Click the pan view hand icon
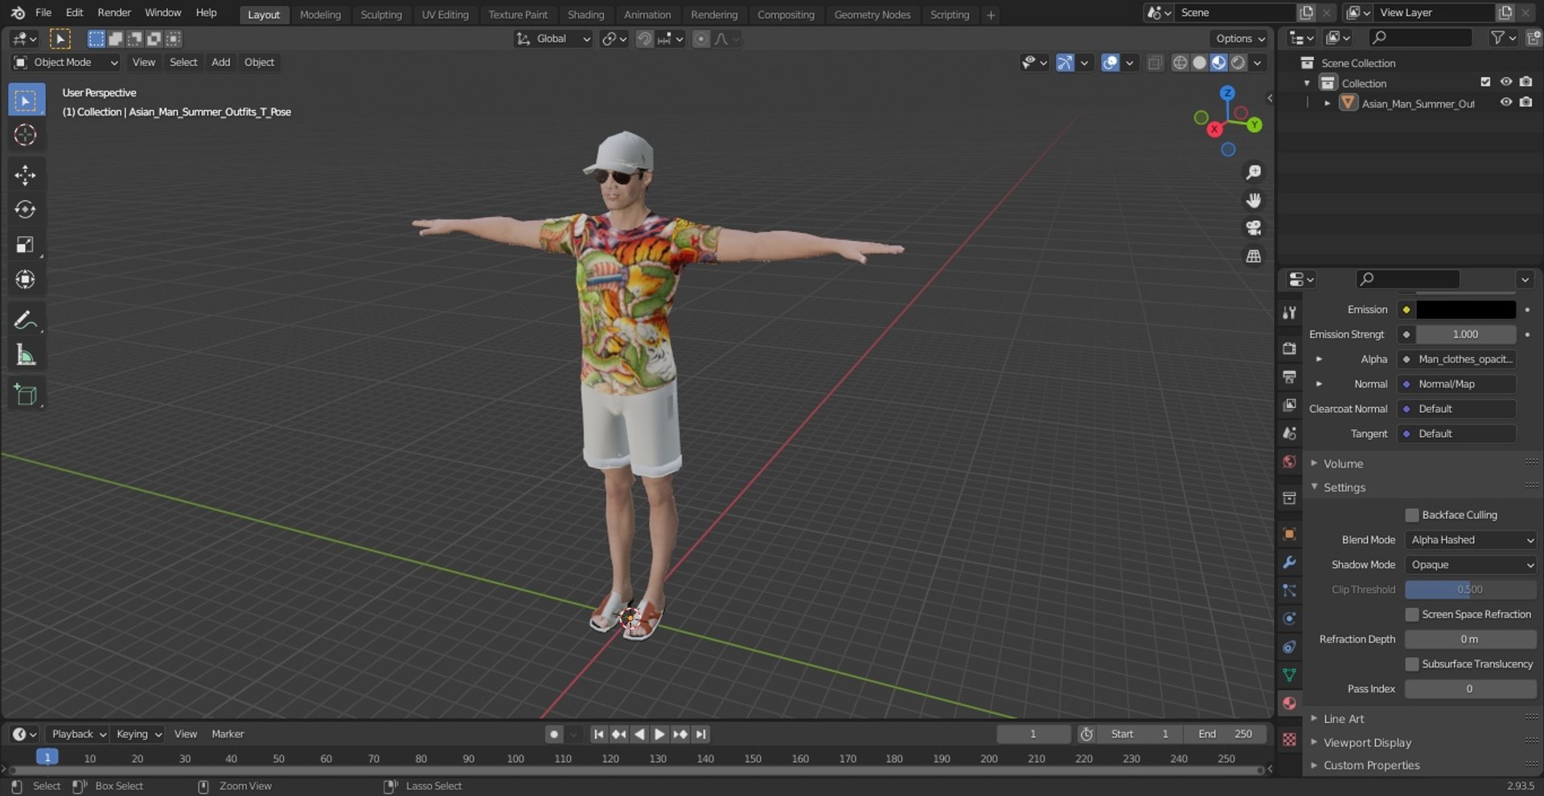 [x=1253, y=200]
